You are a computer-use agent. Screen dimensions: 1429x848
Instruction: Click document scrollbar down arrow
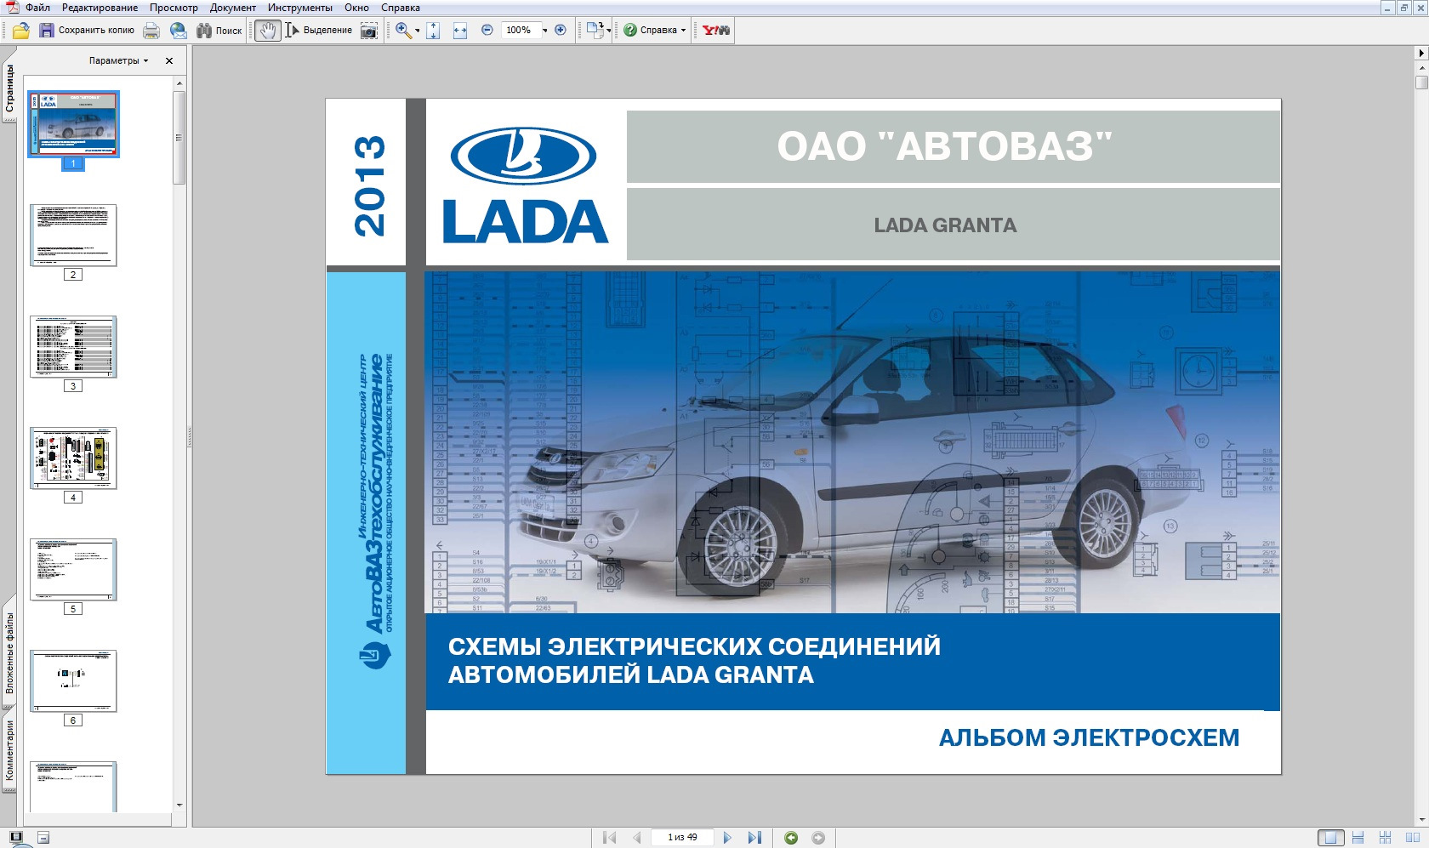tap(1421, 820)
